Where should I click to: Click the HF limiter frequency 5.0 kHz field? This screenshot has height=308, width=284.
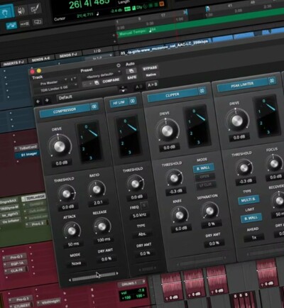pyautogui.click(x=139, y=216)
